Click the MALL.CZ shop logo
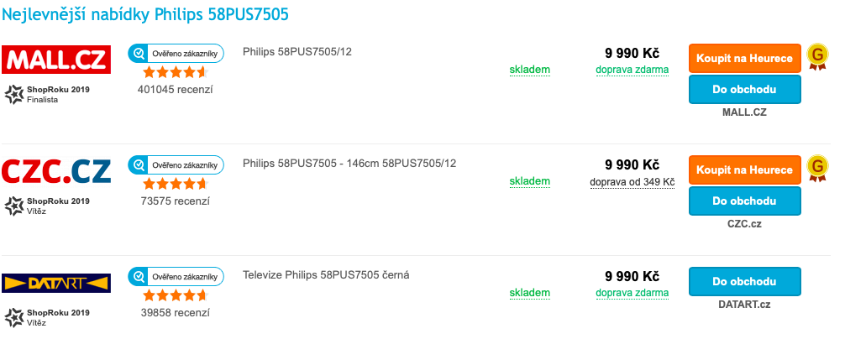 tap(57, 60)
